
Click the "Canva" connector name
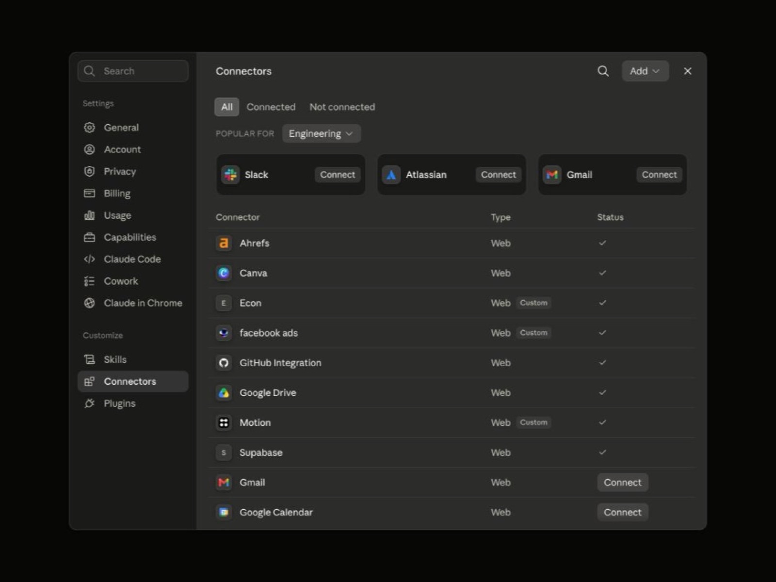coord(253,273)
